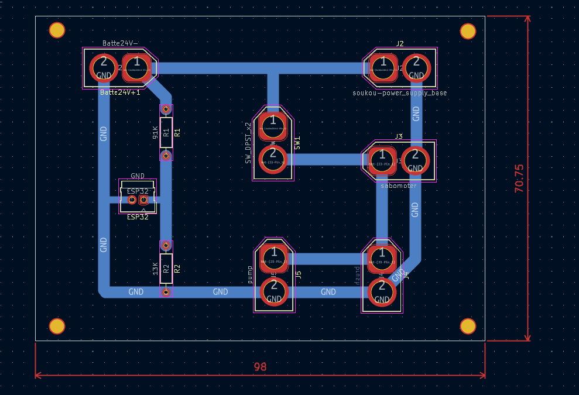
Task: Click GND pad 2 of pump connector J5
Action: tap(273, 291)
